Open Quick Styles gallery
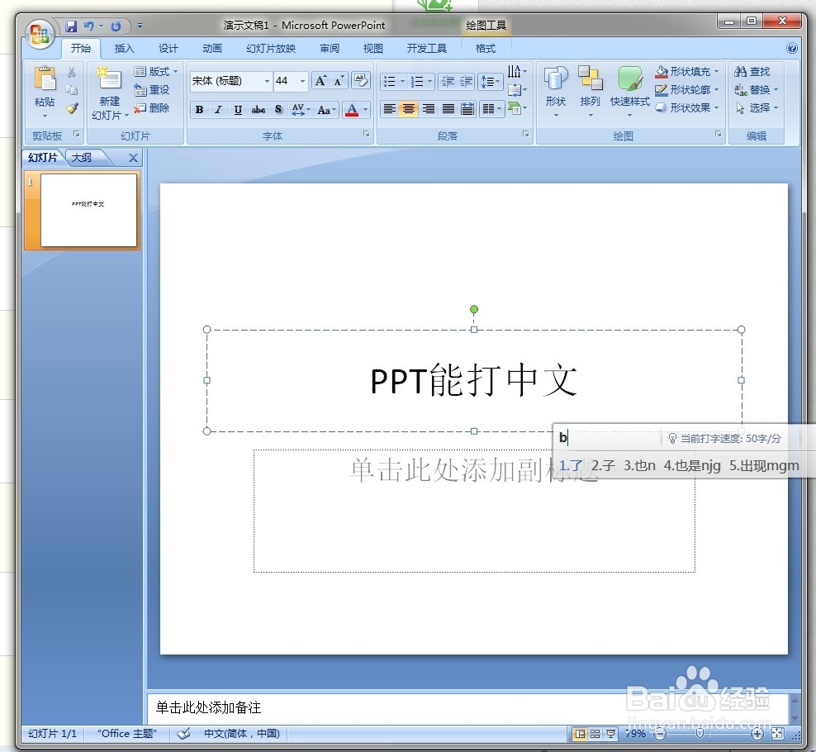Viewport: 816px width, 752px height. click(629, 91)
